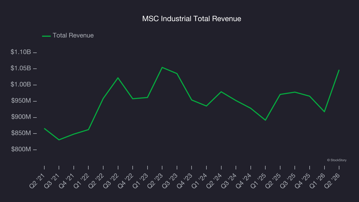This screenshot has height=202, width=359.
Task: Select the "Q3 '23" quarter label
Action: coord(170,180)
